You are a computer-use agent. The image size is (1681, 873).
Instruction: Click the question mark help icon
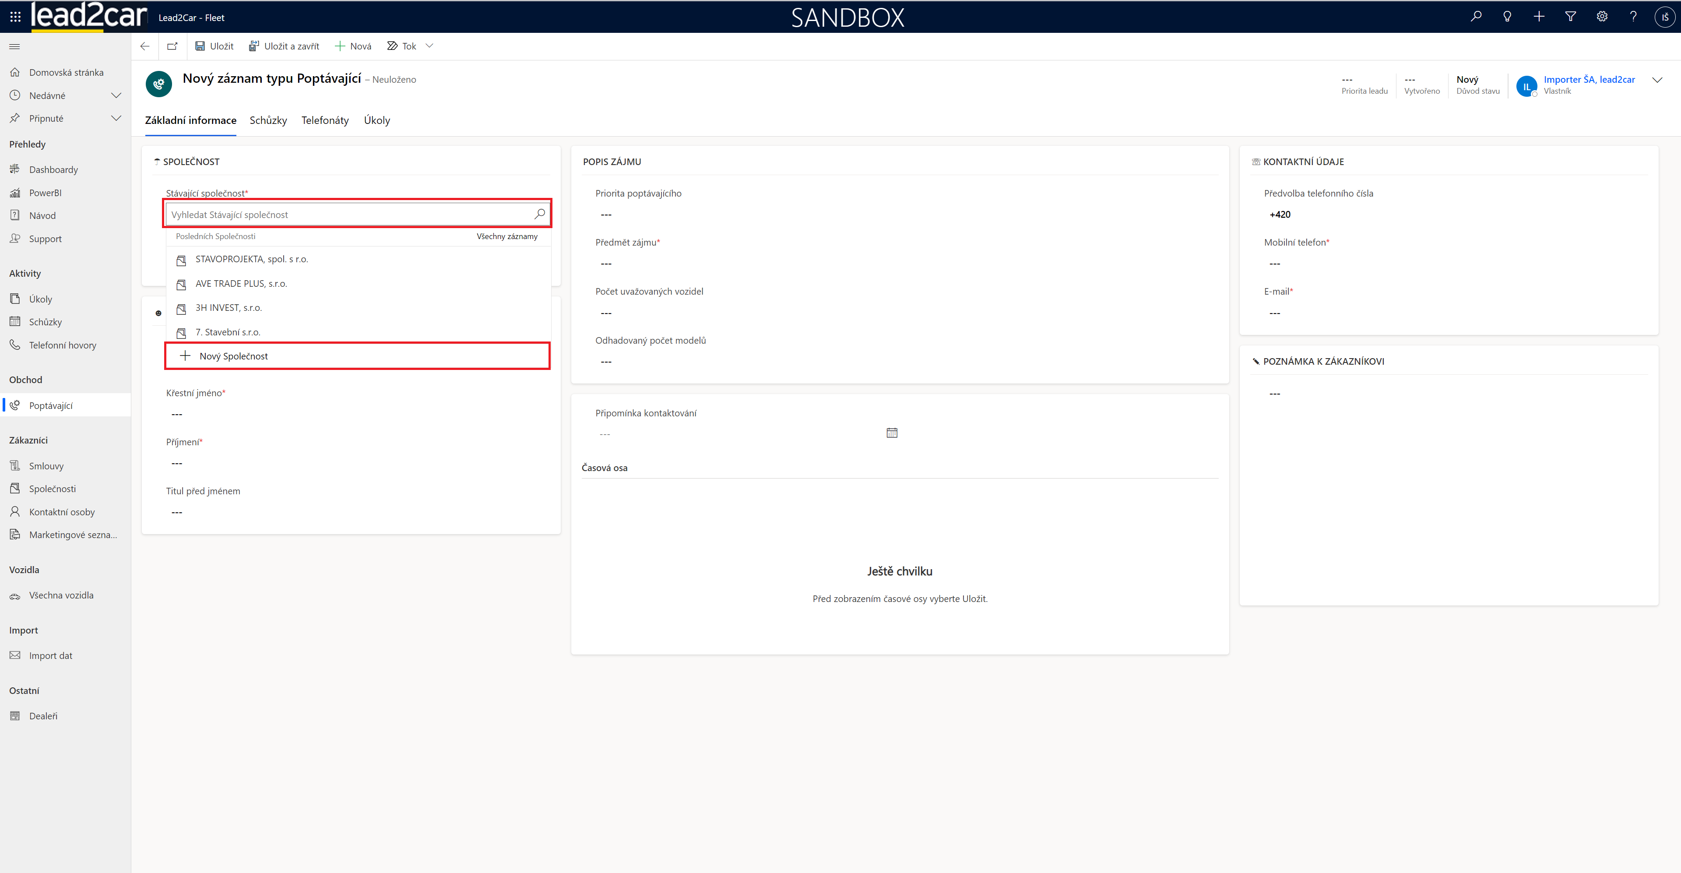(1633, 17)
